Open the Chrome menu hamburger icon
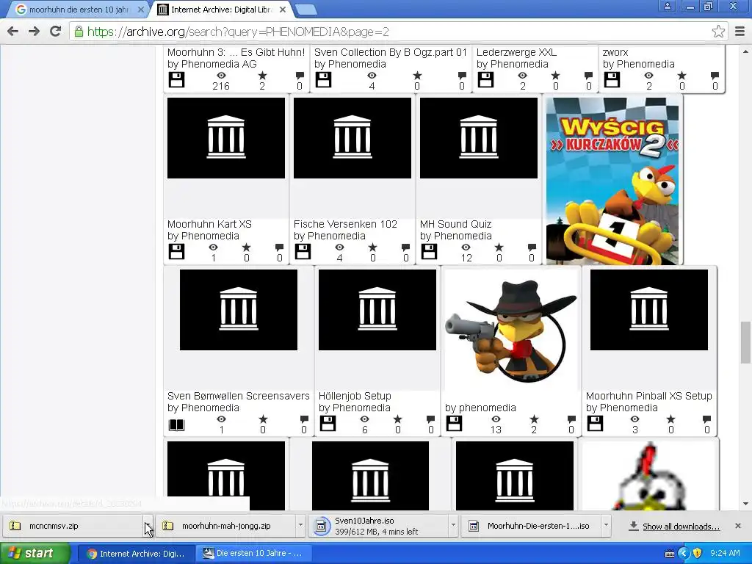Image resolution: width=752 pixels, height=564 pixels. tap(740, 32)
